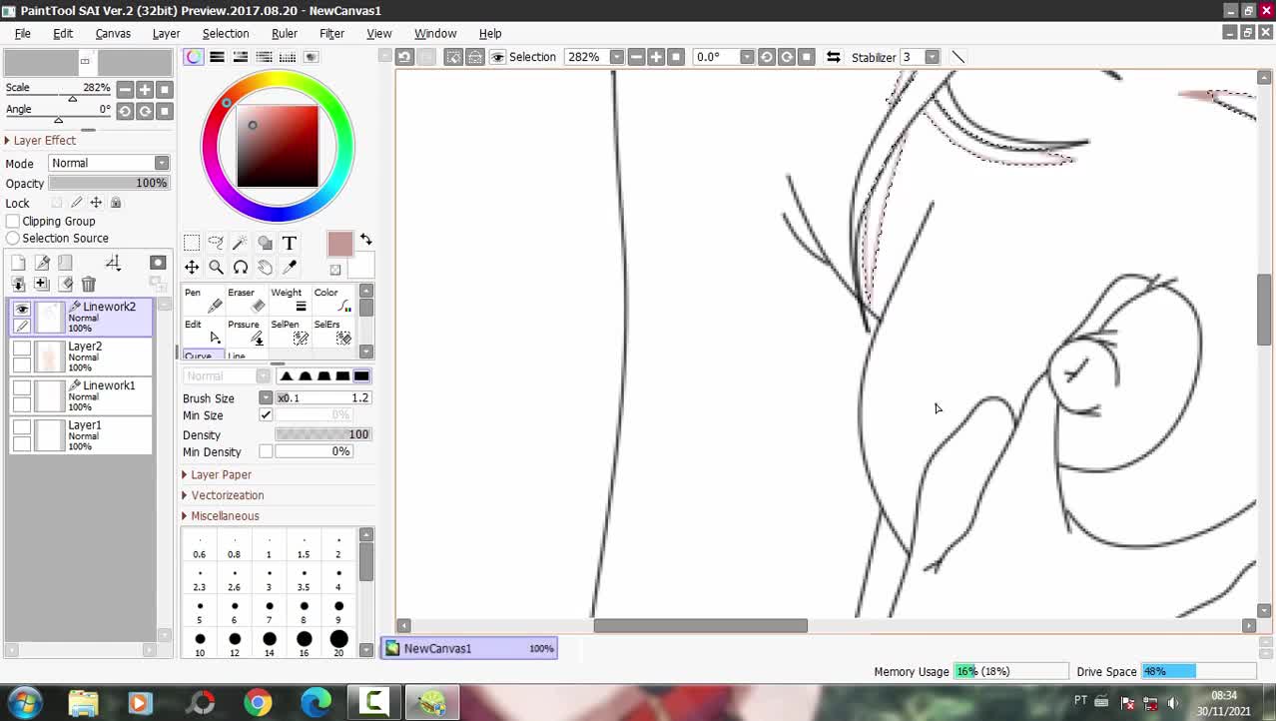This screenshot has height=721, width=1276.
Task: Delete layer with the trash icon
Action: pyautogui.click(x=89, y=285)
